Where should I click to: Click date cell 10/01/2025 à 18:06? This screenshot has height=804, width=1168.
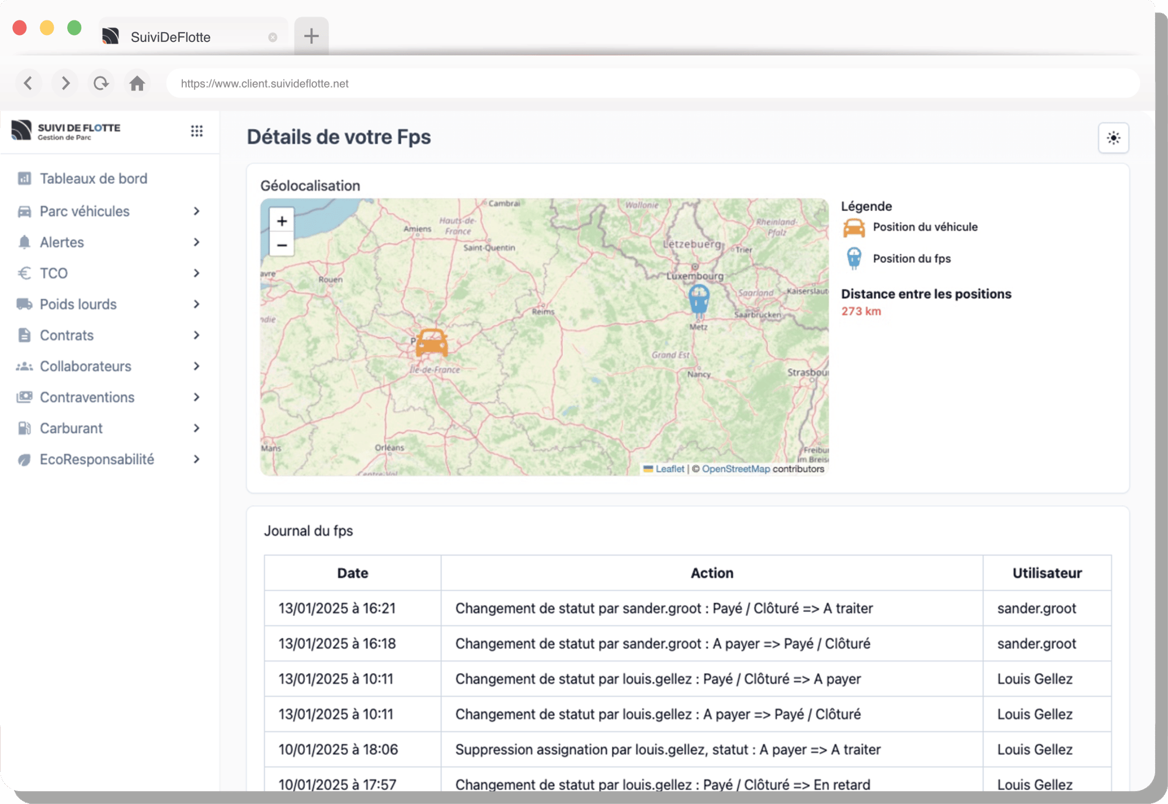coord(353,750)
